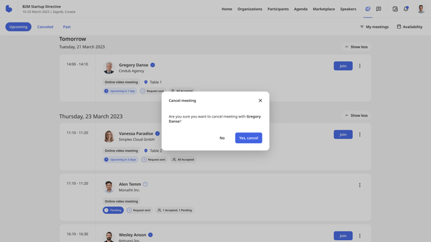Viewport: 431px width, 242px height.
Task: Open the calendar clock icon in the header
Action: pyautogui.click(x=395, y=9)
